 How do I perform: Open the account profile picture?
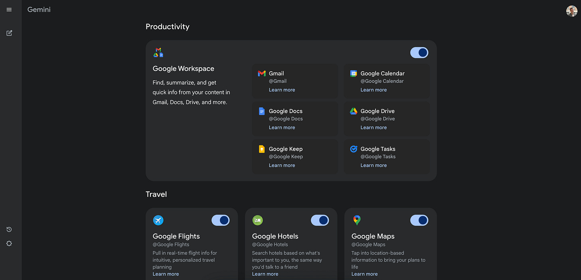[571, 11]
